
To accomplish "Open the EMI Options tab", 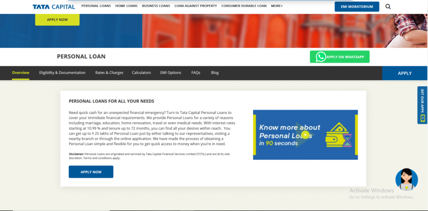I will (x=171, y=73).
